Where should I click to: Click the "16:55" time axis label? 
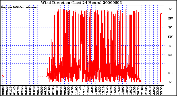(115, 91)
